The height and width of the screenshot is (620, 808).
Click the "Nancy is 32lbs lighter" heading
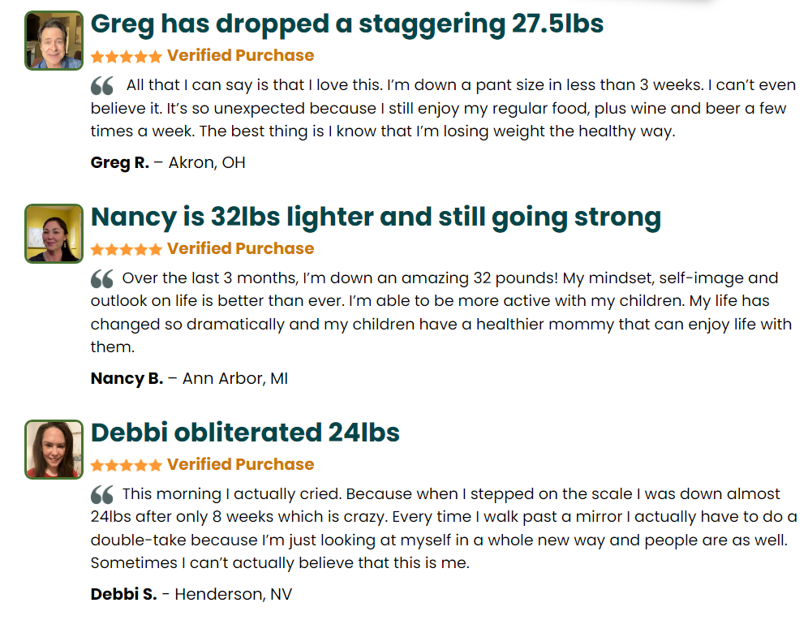click(x=376, y=217)
